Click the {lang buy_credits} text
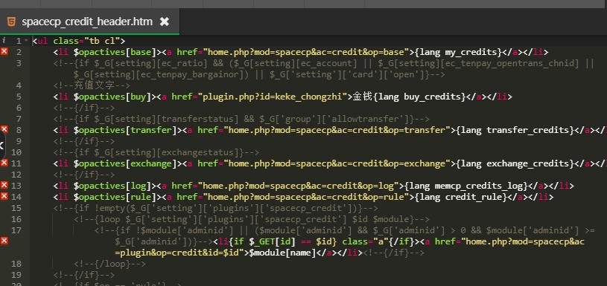Viewport: 607px width, 286px height. tap(419, 97)
